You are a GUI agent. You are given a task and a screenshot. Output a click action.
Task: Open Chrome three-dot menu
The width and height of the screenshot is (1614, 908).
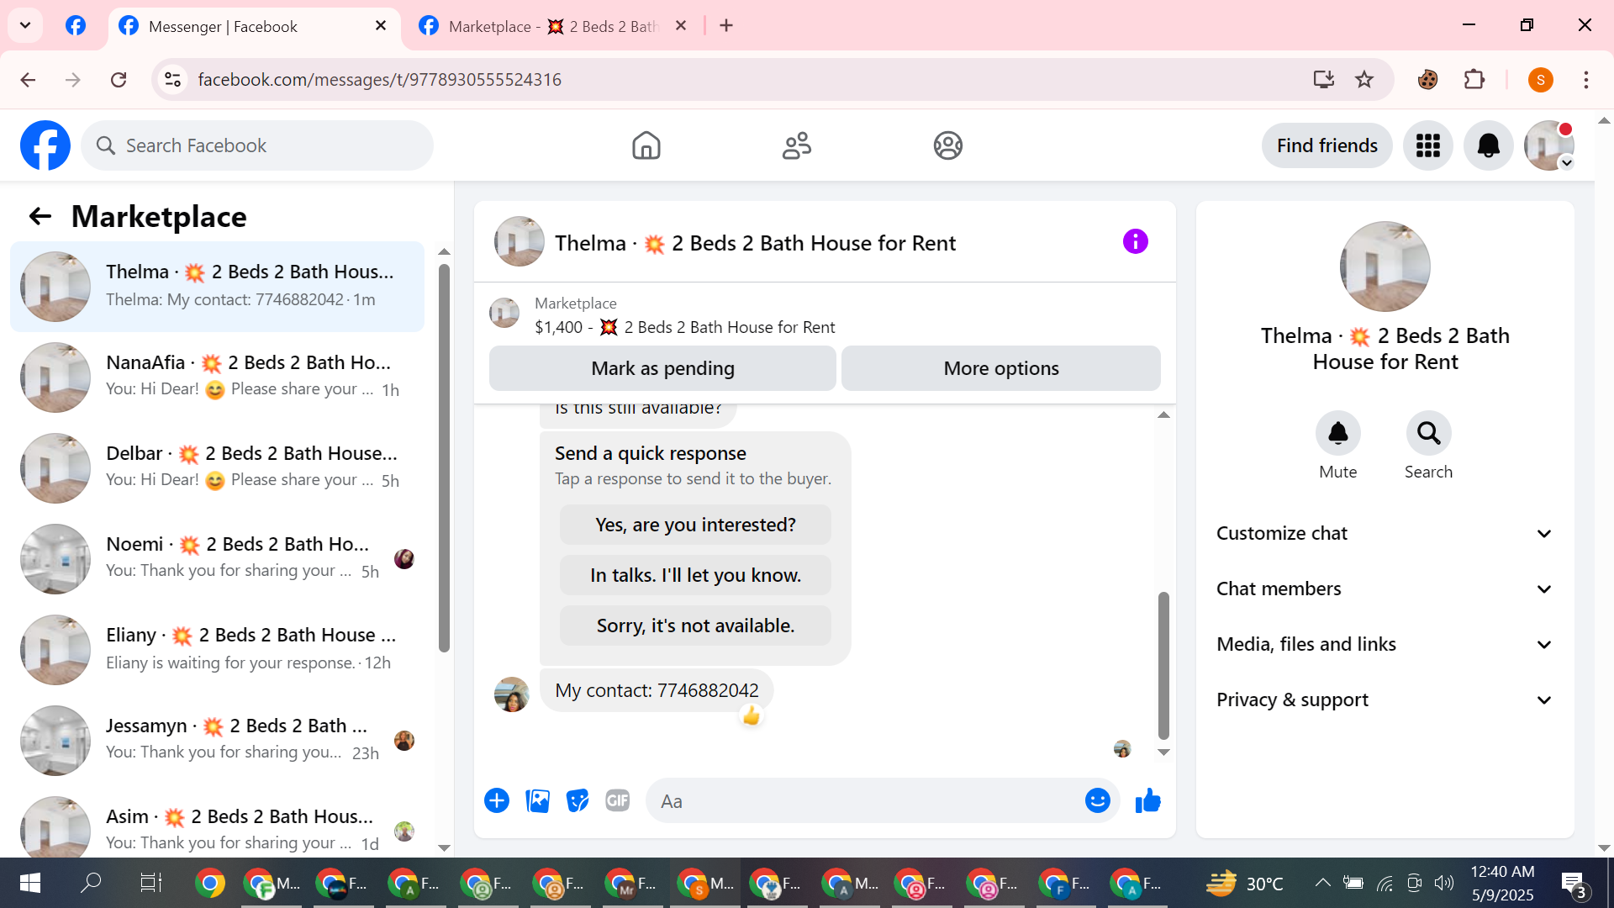pyautogui.click(x=1585, y=79)
